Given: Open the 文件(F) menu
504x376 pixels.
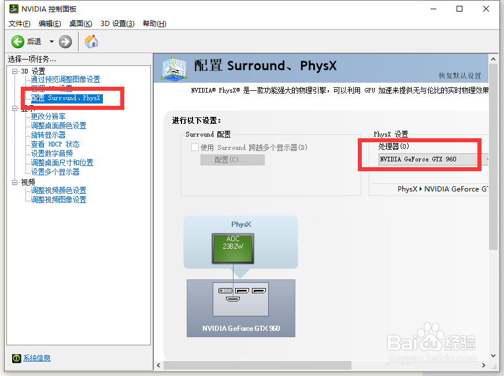Looking at the screenshot, I should pos(19,24).
